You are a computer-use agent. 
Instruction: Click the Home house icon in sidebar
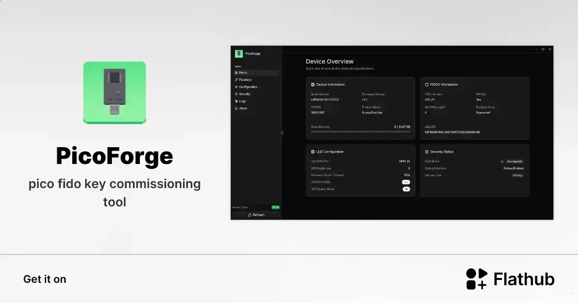coord(236,73)
